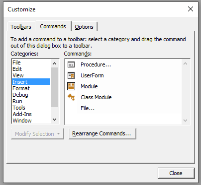Image resolution: width=201 pixels, height=185 pixels.
Task: Select the Commands tab
Action: (53, 26)
